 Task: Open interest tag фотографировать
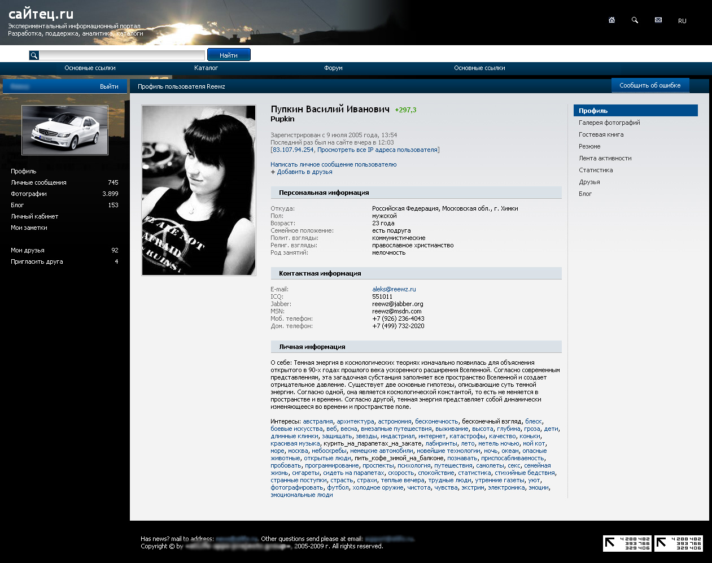click(297, 487)
